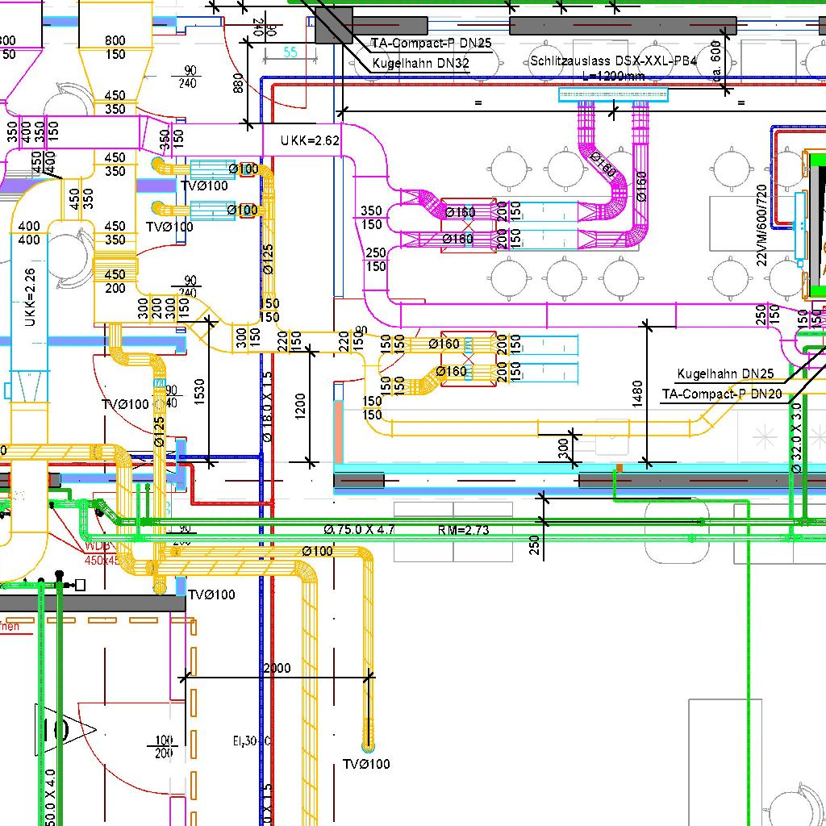Click the 2000 dimension value
Viewport: 826px width, 826px height.
pyautogui.click(x=277, y=668)
